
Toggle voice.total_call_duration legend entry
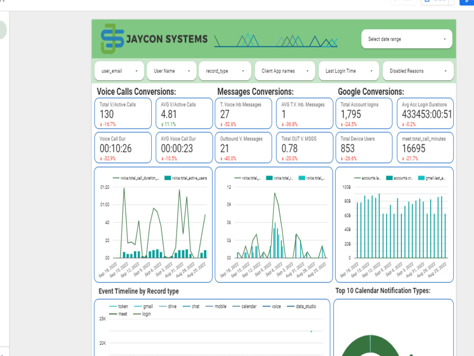(136, 178)
